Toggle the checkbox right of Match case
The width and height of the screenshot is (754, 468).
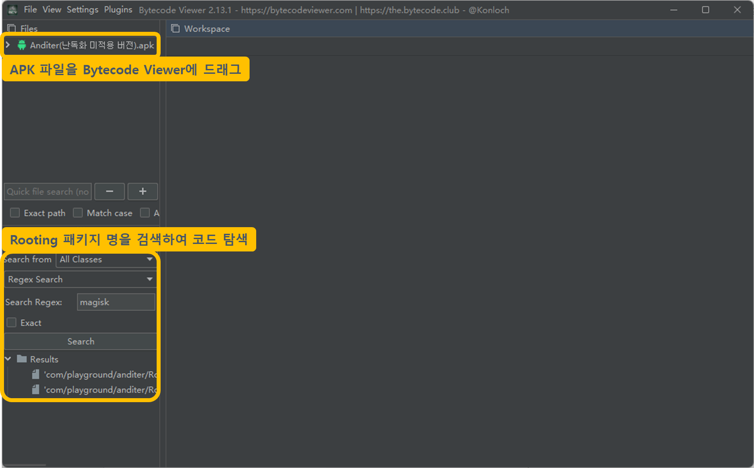(x=145, y=213)
